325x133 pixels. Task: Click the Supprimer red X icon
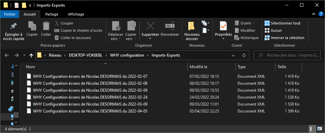point(150,26)
